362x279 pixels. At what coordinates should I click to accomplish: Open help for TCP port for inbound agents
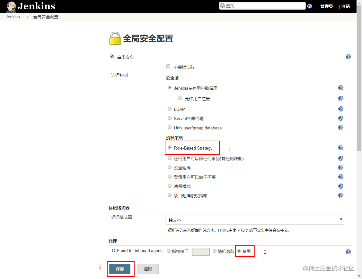tap(348, 251)
